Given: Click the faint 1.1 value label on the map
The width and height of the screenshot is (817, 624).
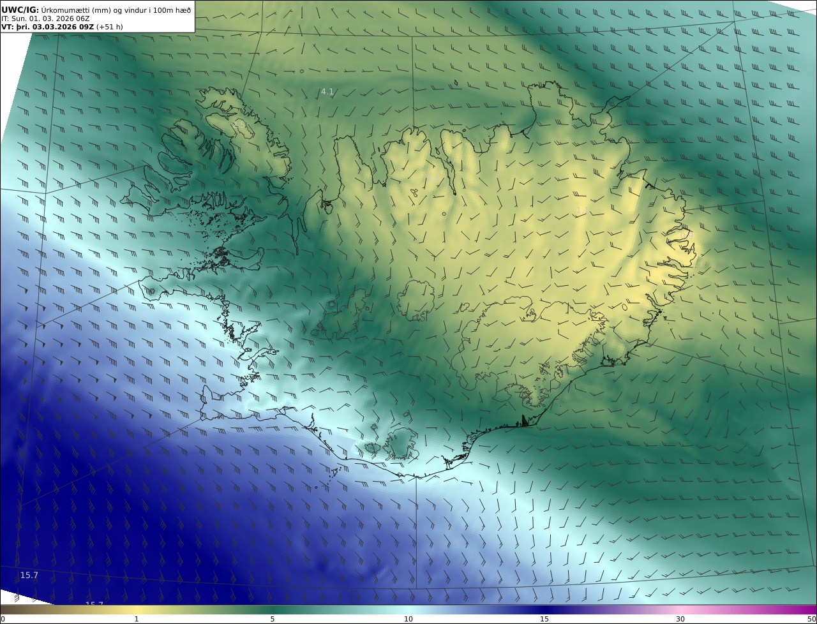Looking at the screenshot, I should pyautogui.click(x=582, y=210).
